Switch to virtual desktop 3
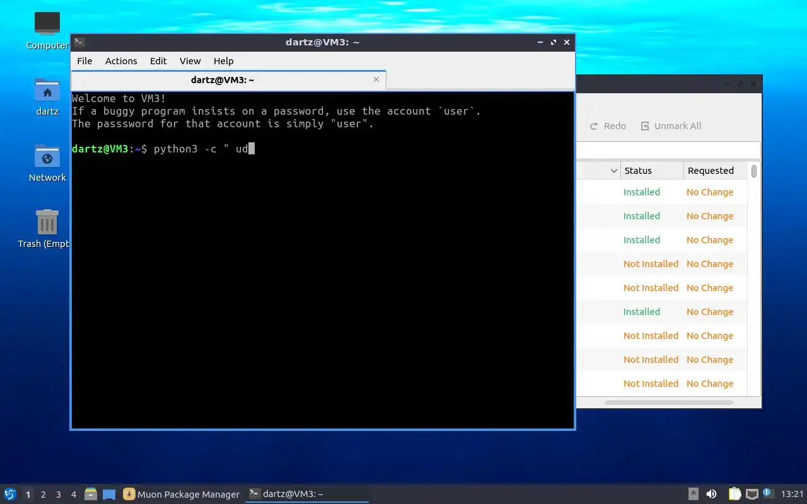Image resolution: width=807 pixels, height=504 pixels. [x=59, y=495]
